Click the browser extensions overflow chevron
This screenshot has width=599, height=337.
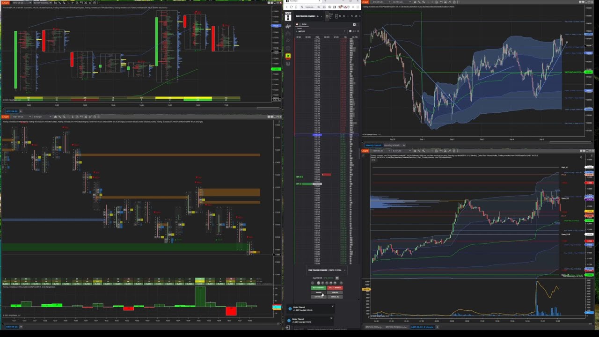[x=353, y=7]
